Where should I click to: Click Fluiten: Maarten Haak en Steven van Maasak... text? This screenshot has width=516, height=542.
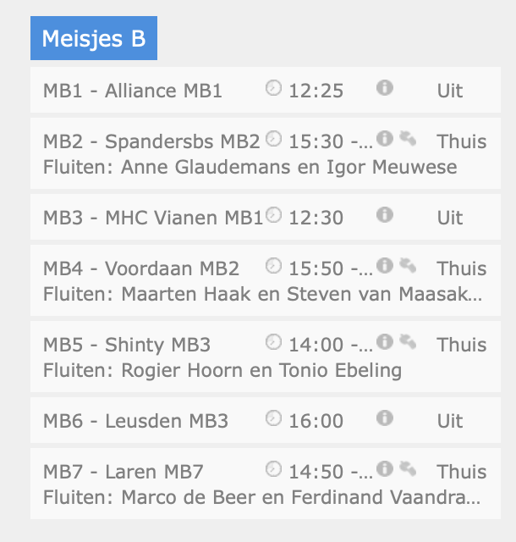pyautogui.click(x=262, y=294)
